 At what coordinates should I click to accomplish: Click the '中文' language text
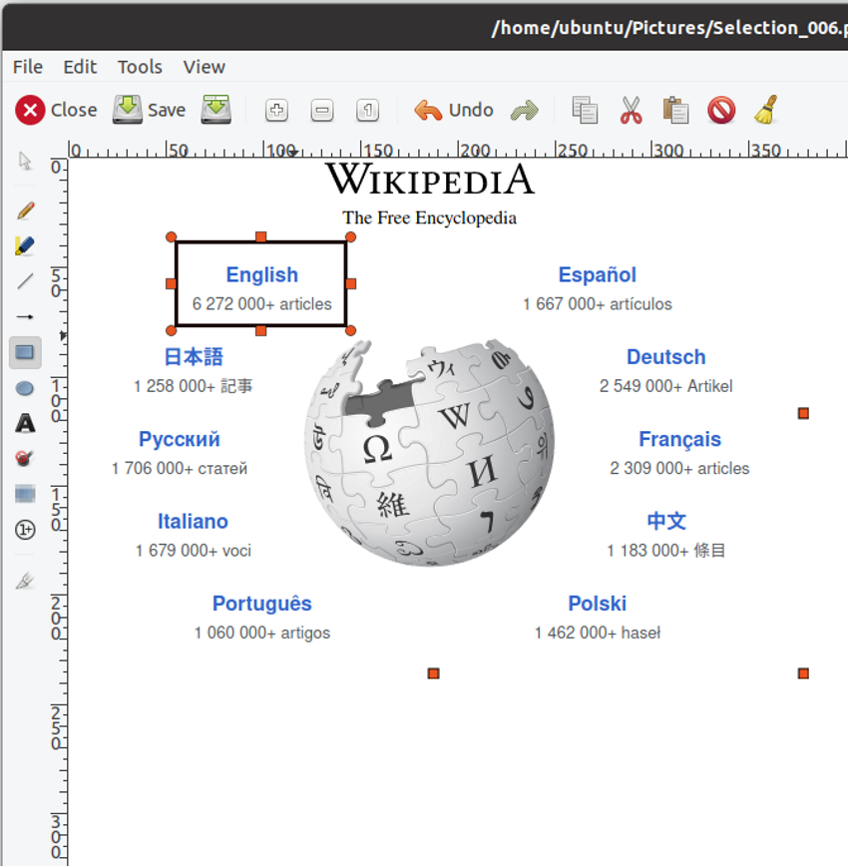click(666, 521)
